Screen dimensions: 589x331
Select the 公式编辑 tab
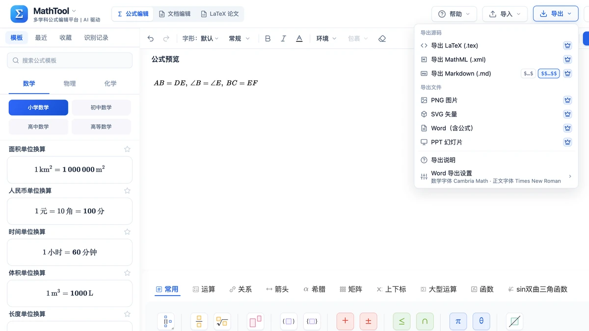point(133,14)
